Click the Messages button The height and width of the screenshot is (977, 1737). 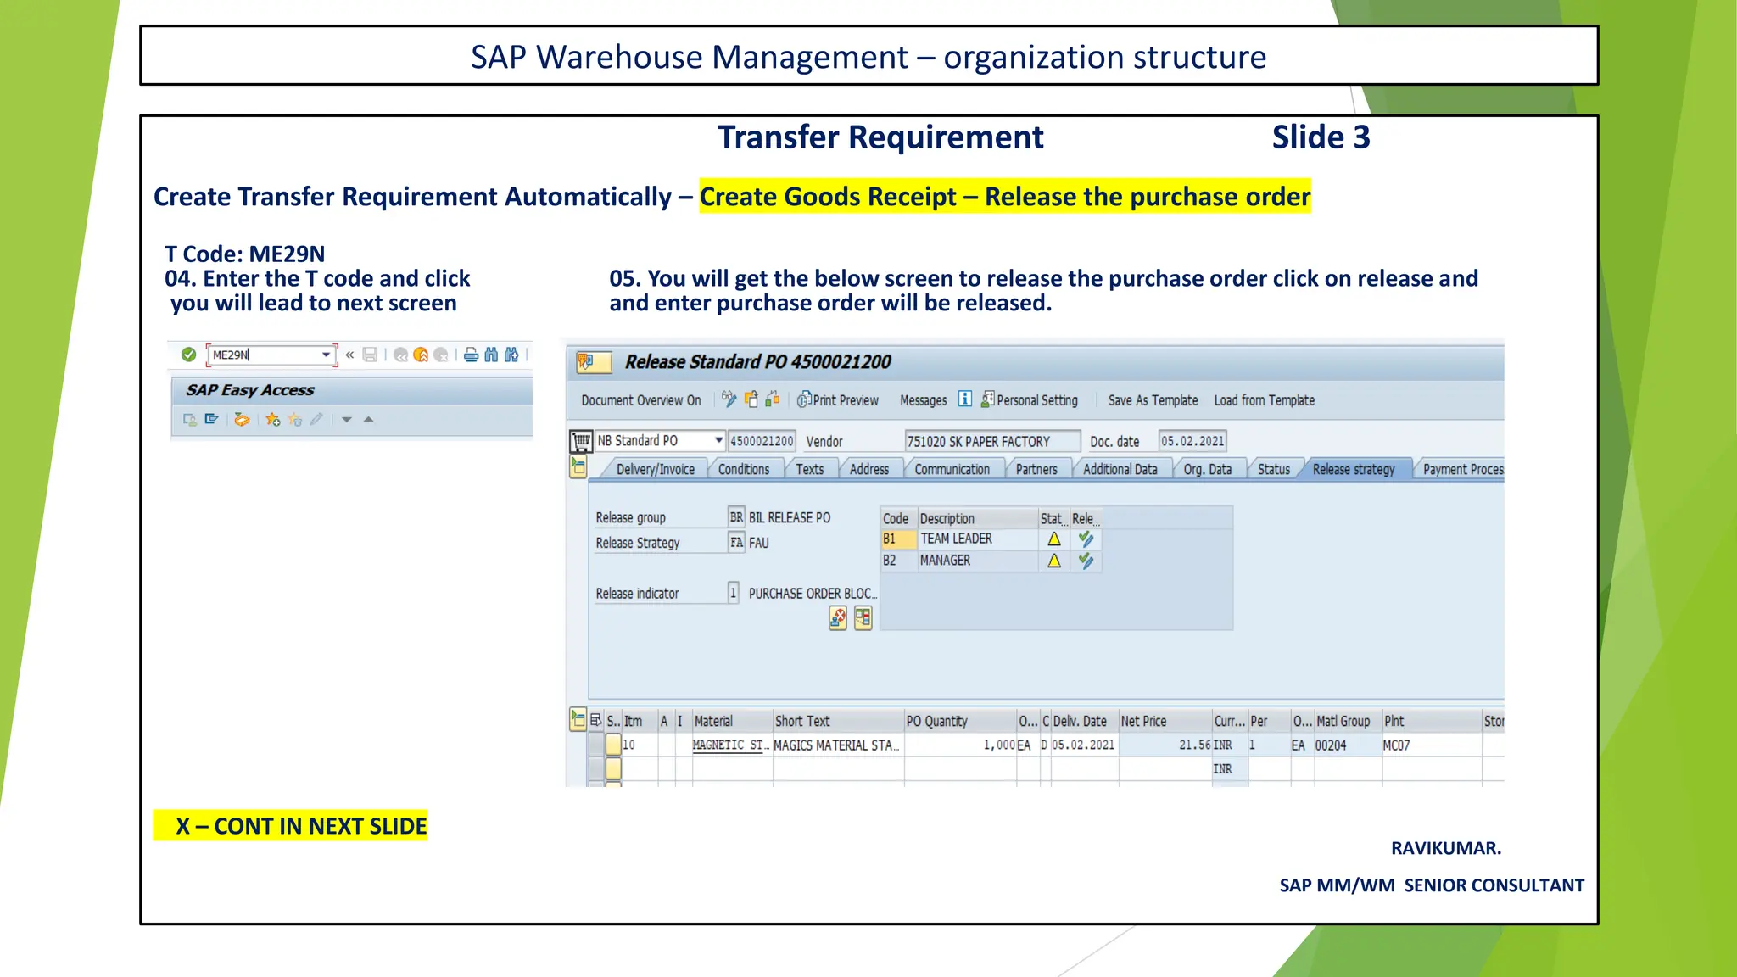point(923,400)
